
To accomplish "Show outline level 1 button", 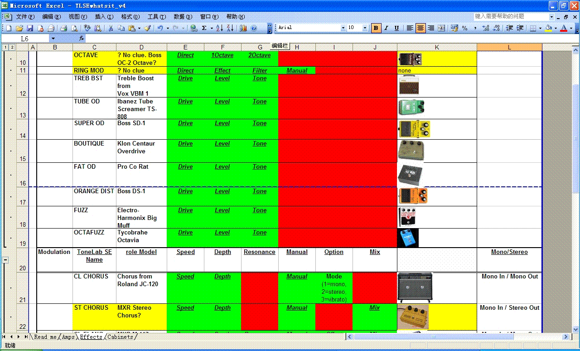I will coord(5,47).
